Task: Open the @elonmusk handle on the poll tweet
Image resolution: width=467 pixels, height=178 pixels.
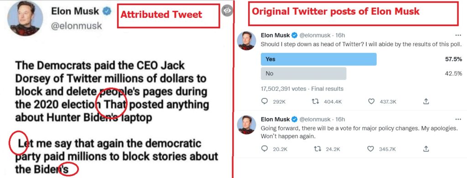Action: 315,36
